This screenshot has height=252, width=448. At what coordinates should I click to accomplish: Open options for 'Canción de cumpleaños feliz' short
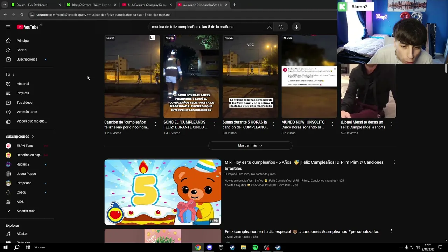(x=155, y=124)
